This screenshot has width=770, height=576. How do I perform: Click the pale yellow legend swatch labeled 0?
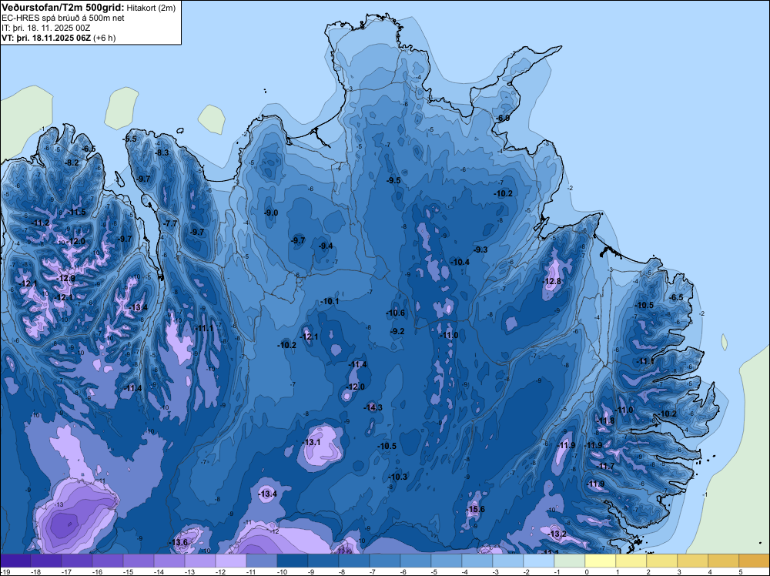coord(601,561)
